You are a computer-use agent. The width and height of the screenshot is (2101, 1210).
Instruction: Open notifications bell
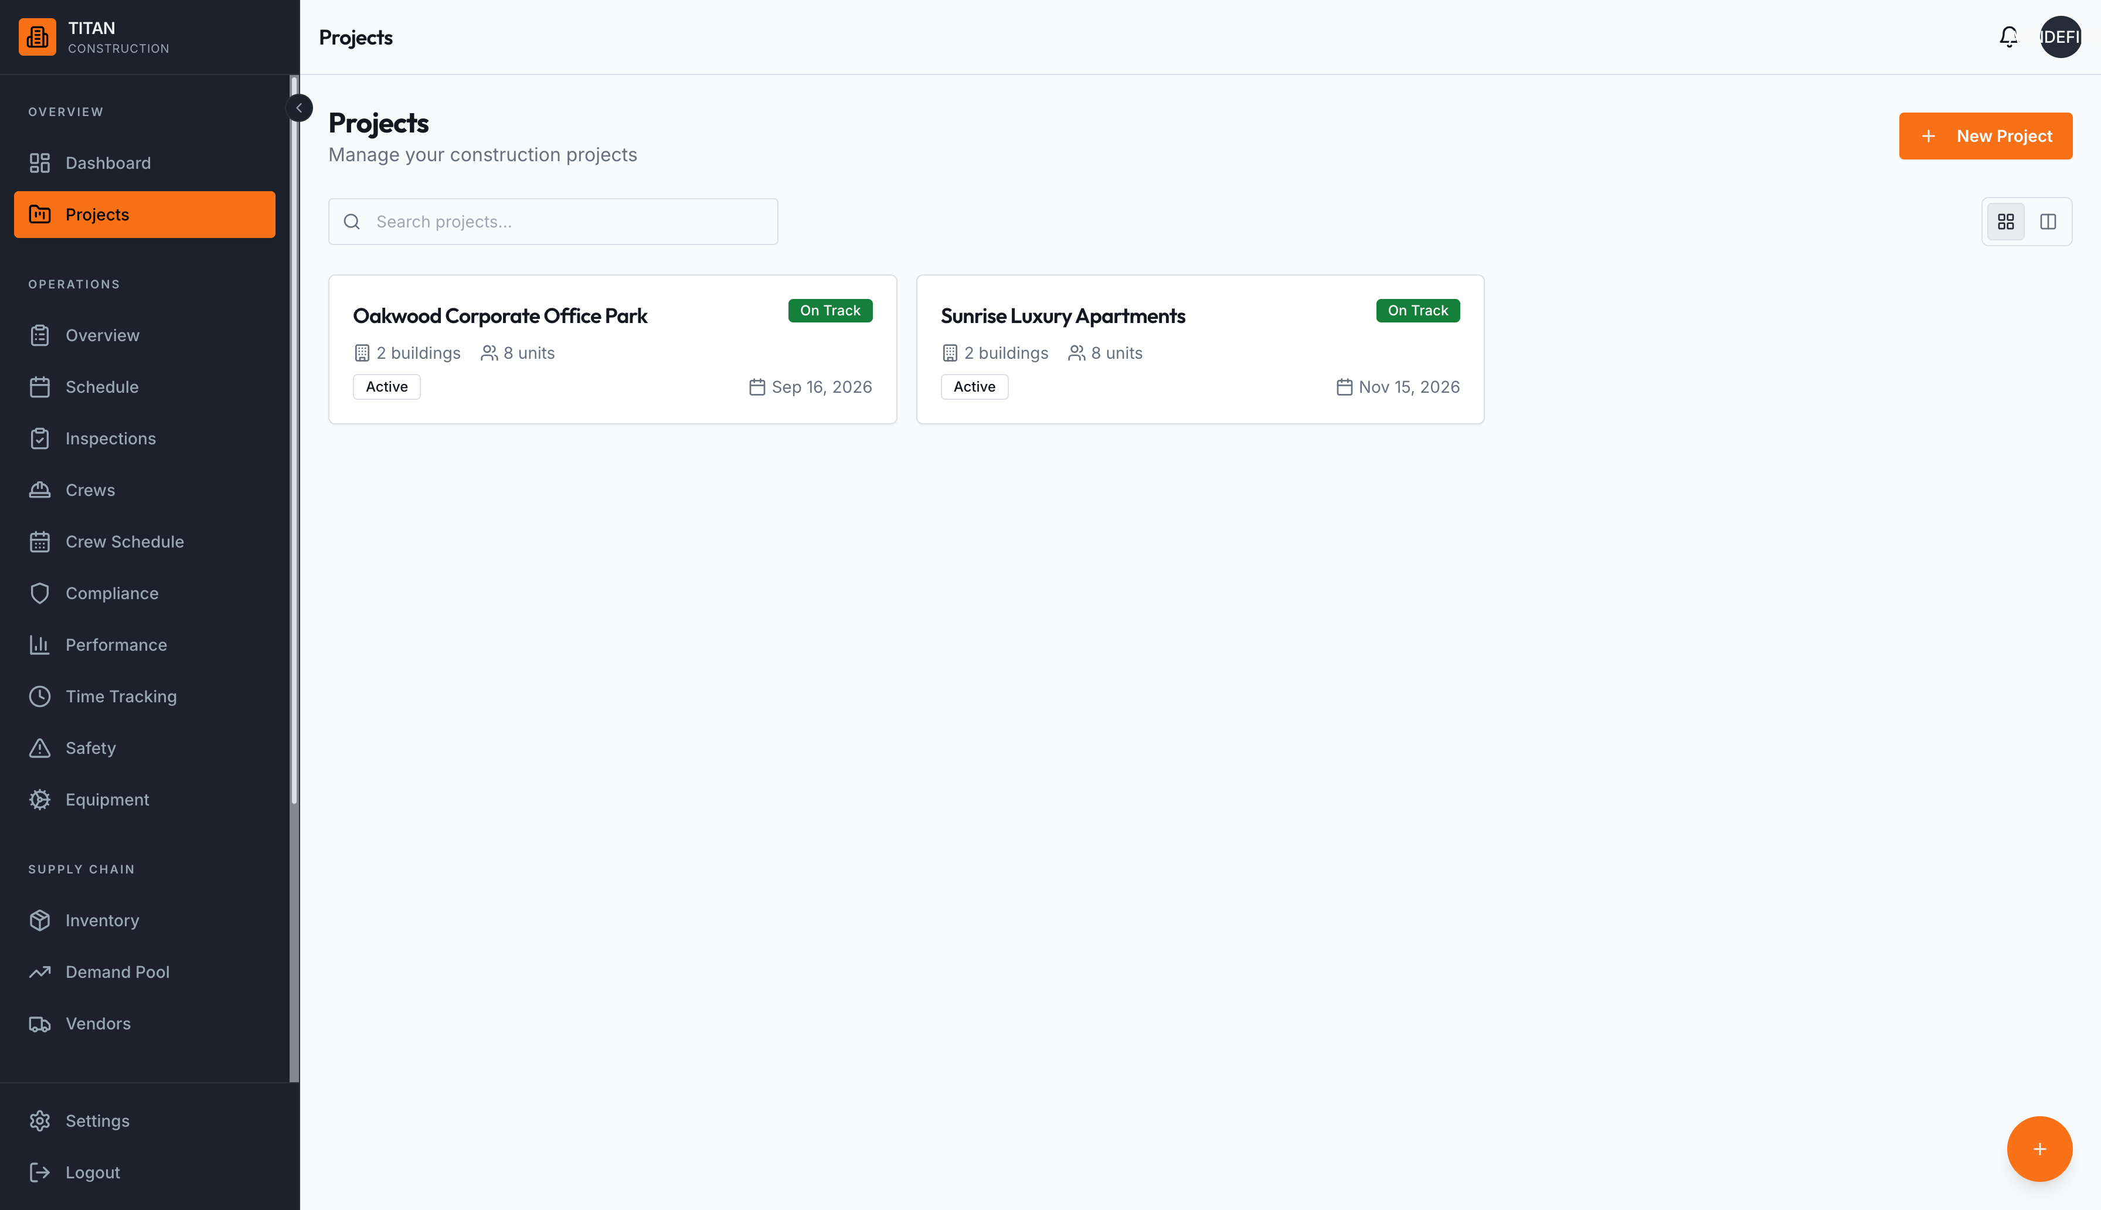[2008, 36]
